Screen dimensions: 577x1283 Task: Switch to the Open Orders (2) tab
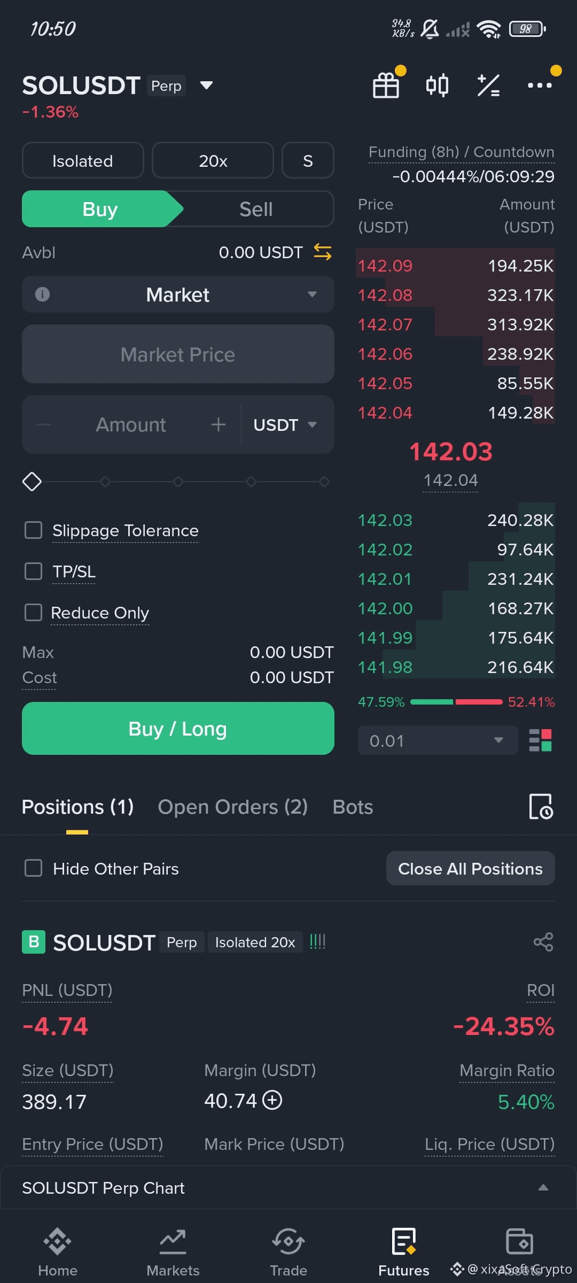(232, 807)
